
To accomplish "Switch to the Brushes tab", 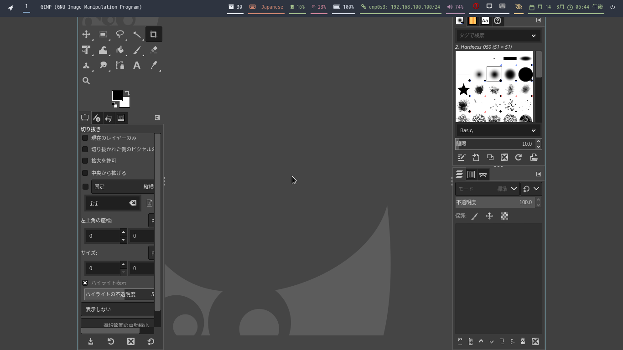I will tap(460, 21).
